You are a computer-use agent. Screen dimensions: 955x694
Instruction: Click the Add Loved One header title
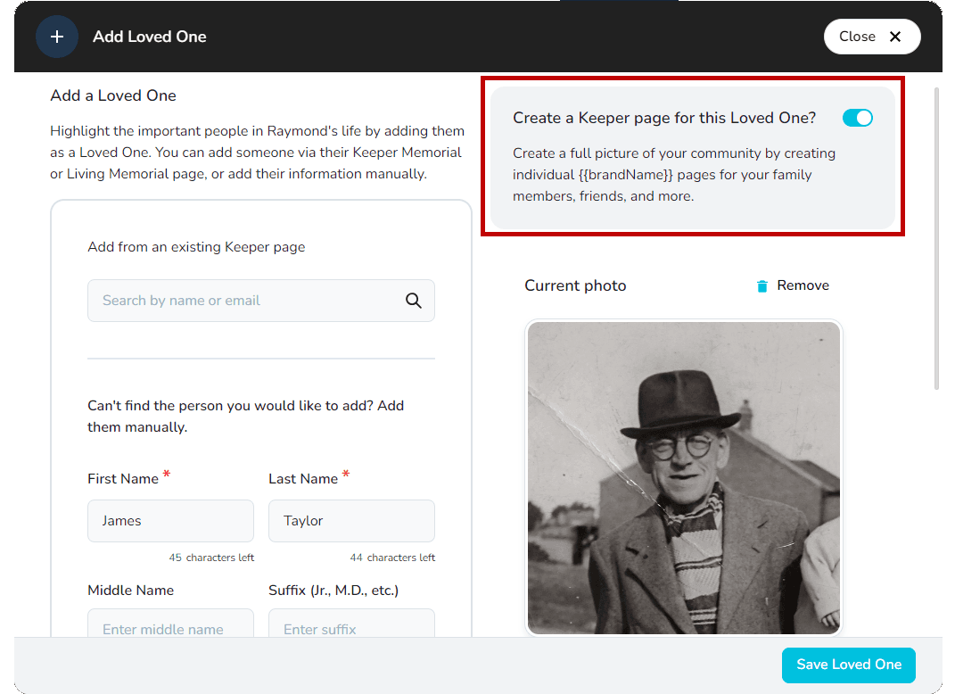tap(149, 36)
